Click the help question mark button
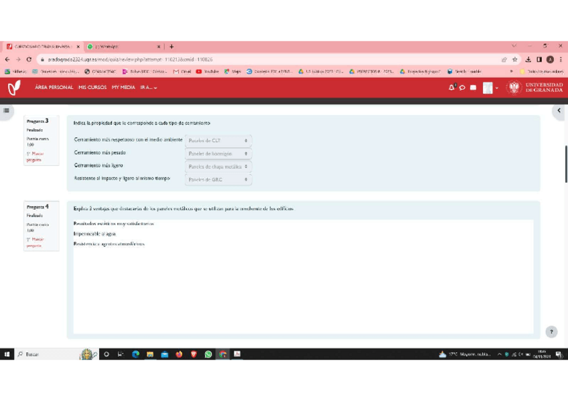 point(551,331)
